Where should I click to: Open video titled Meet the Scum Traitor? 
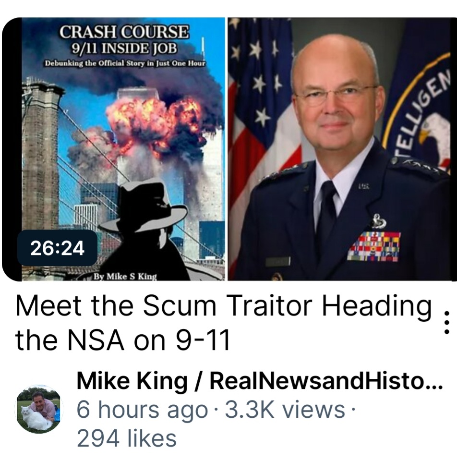(x=223, y=323)
